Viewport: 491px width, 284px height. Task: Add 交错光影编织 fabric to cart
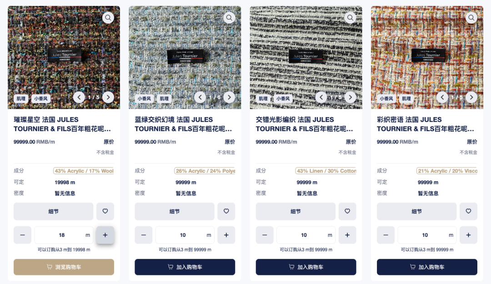pos(306,267)
